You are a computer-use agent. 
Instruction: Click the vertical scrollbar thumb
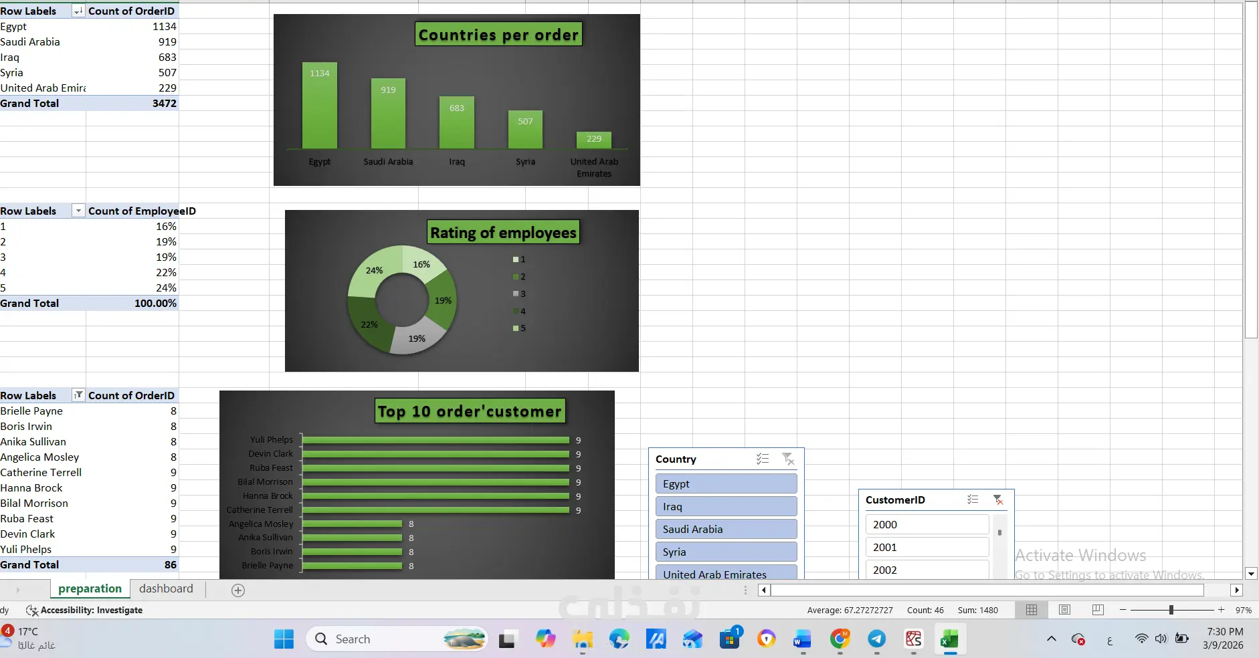[x=1251, y=171]
